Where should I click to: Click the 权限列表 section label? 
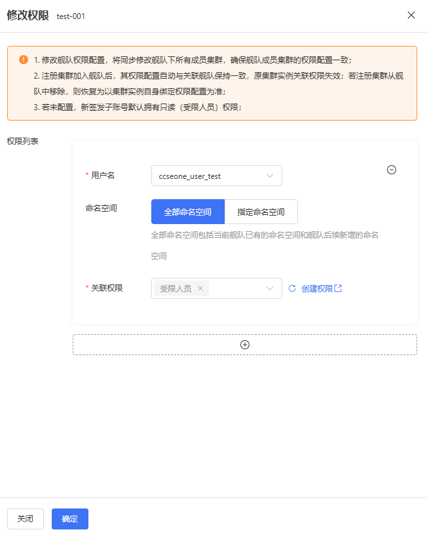tap(22, 141)
